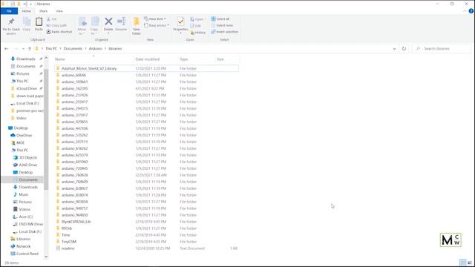Select the Time folder
Image resolution: width=475 pixels, height=267 pixels.
click(x=146, y=235)
